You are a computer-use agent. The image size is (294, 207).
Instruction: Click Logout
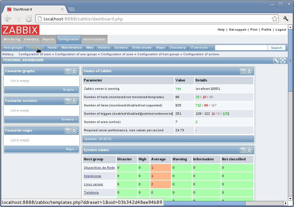click(281, 30)
